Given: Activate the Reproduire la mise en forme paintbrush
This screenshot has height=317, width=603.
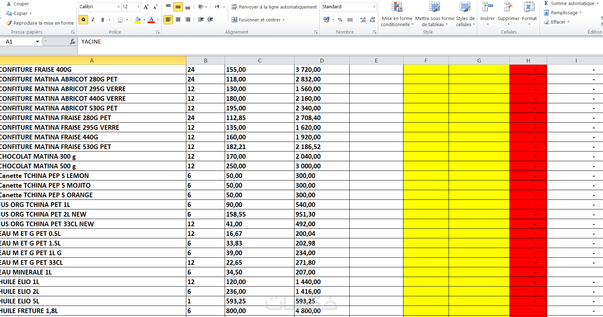Looking at the screenshot, I should click(x=9, y=23).
